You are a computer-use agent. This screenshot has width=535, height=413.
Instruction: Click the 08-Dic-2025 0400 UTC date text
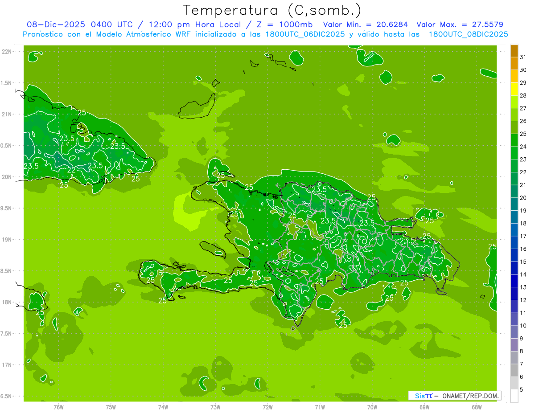point(82,25)
